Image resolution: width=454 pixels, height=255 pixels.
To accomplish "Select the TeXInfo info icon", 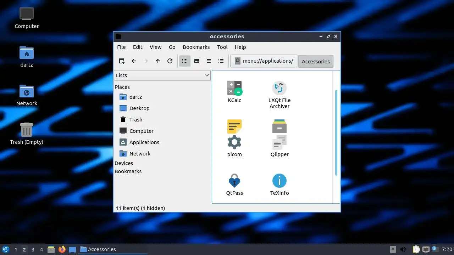I will coord(279,181).
